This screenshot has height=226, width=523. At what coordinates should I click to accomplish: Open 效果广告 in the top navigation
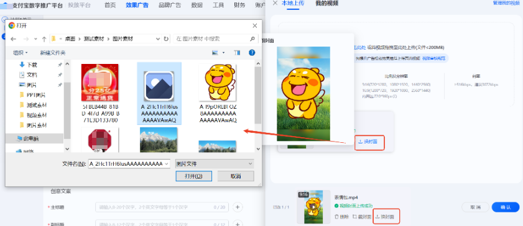pos(137,5)
